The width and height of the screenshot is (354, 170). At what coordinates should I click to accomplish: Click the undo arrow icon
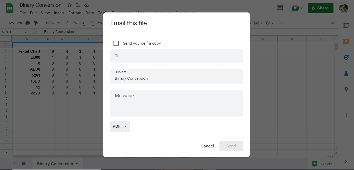12,23
